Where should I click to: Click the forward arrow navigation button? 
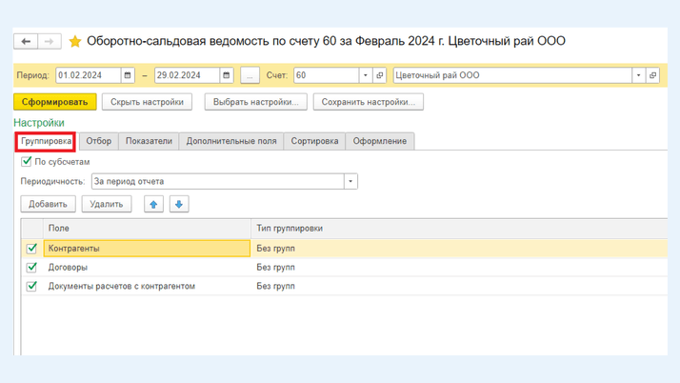pos(49,41)
